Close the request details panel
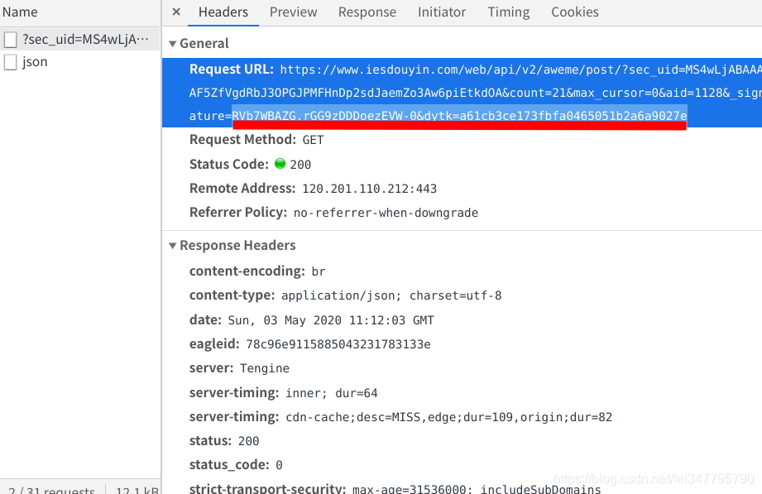 (x=176, y=12)
